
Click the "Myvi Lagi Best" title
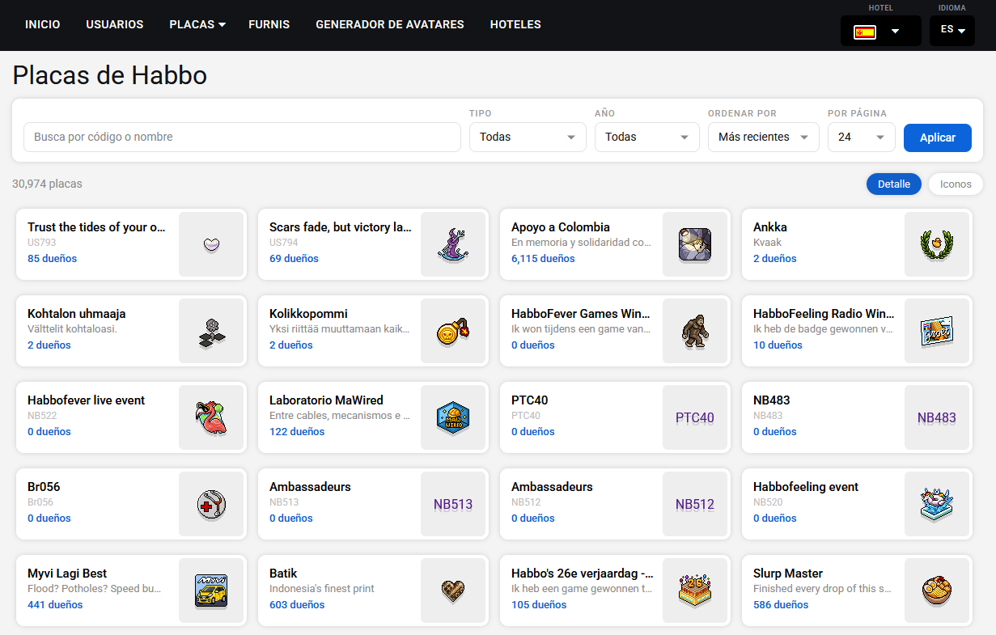tap(67, 574)
